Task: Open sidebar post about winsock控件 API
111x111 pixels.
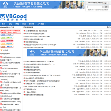Action: click(x=10, y=59)
